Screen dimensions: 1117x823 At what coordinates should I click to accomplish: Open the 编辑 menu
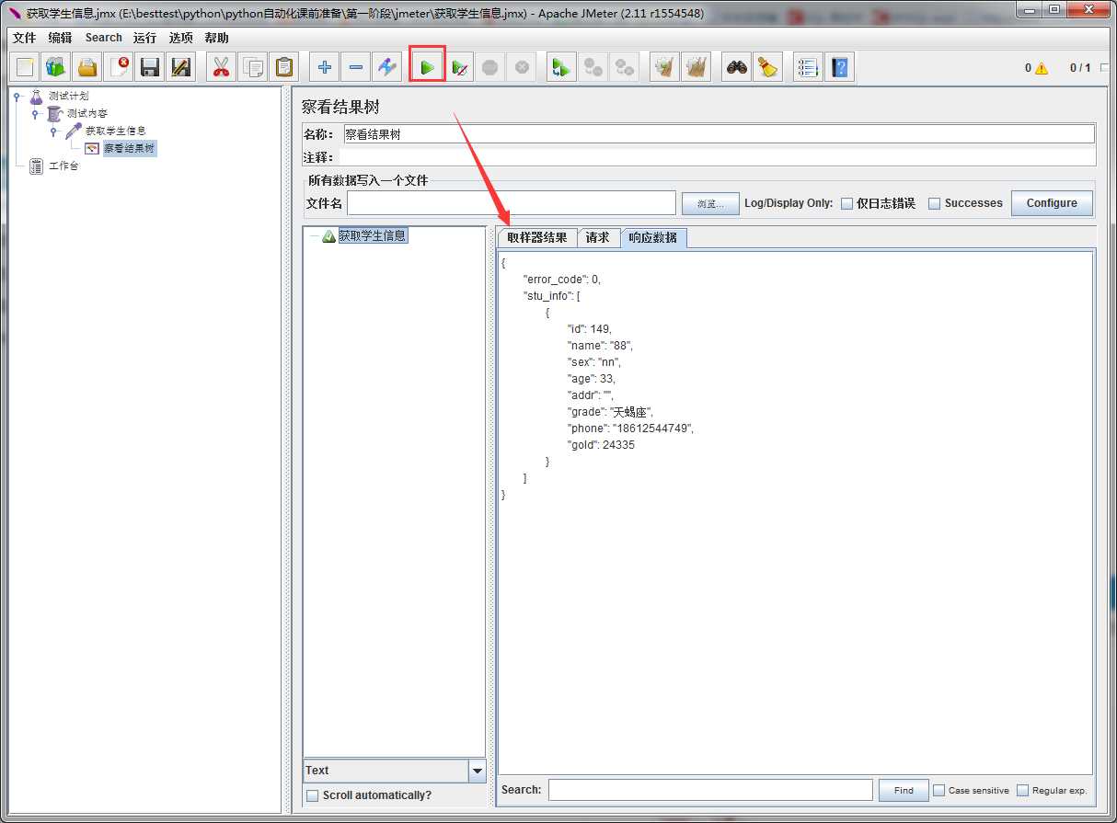pyautogui.click(x=60, y=38)
